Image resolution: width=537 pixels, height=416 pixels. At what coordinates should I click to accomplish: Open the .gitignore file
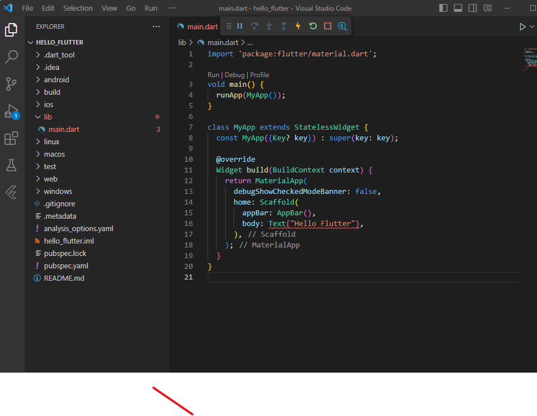[98, 203]
